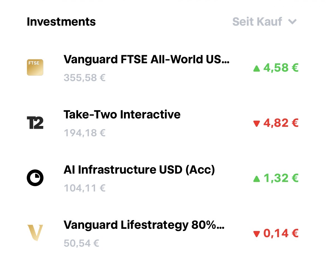
Task: Click the 355,58 € position value
Action: click(x=85, y=77)
